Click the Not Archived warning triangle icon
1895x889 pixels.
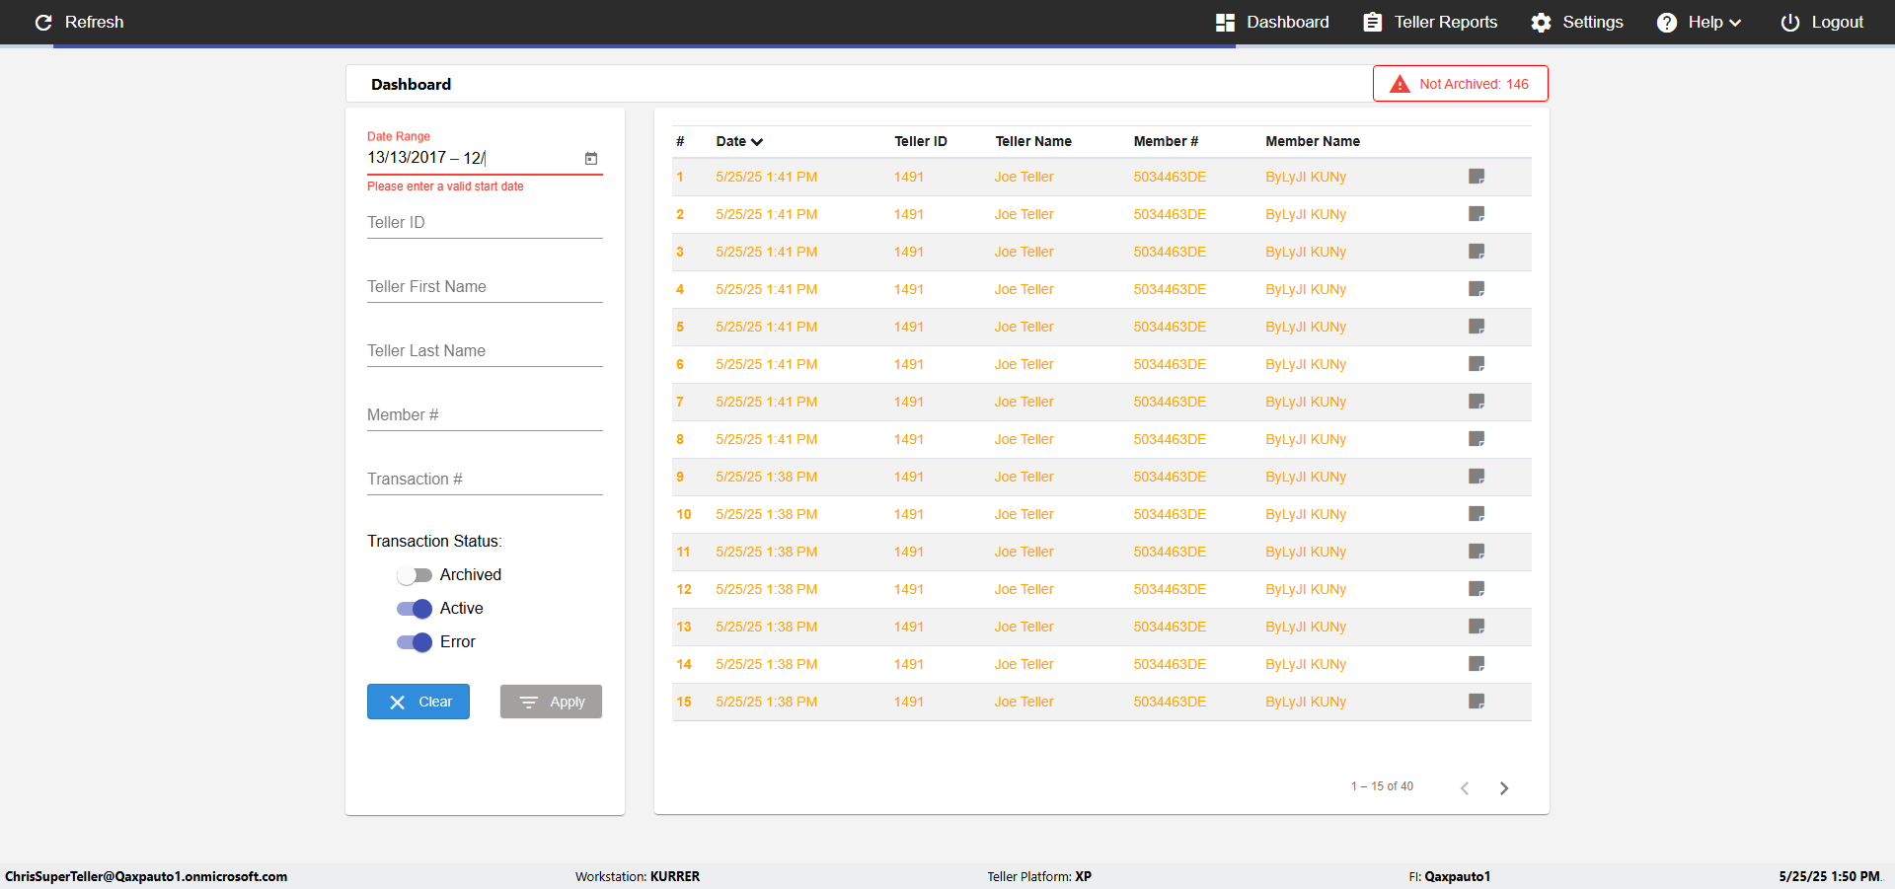coord(1400,84)
